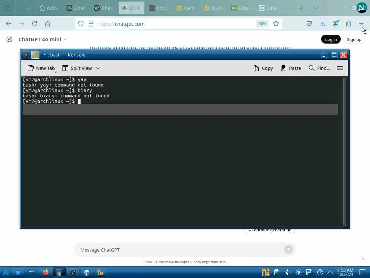
Task: Maximize the Konsole window
Action: click(x=334, y=55)
